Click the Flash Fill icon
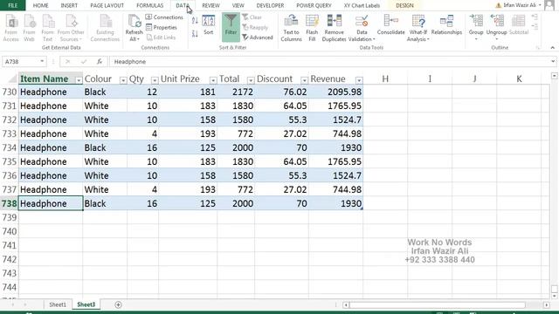 (312, 28)
